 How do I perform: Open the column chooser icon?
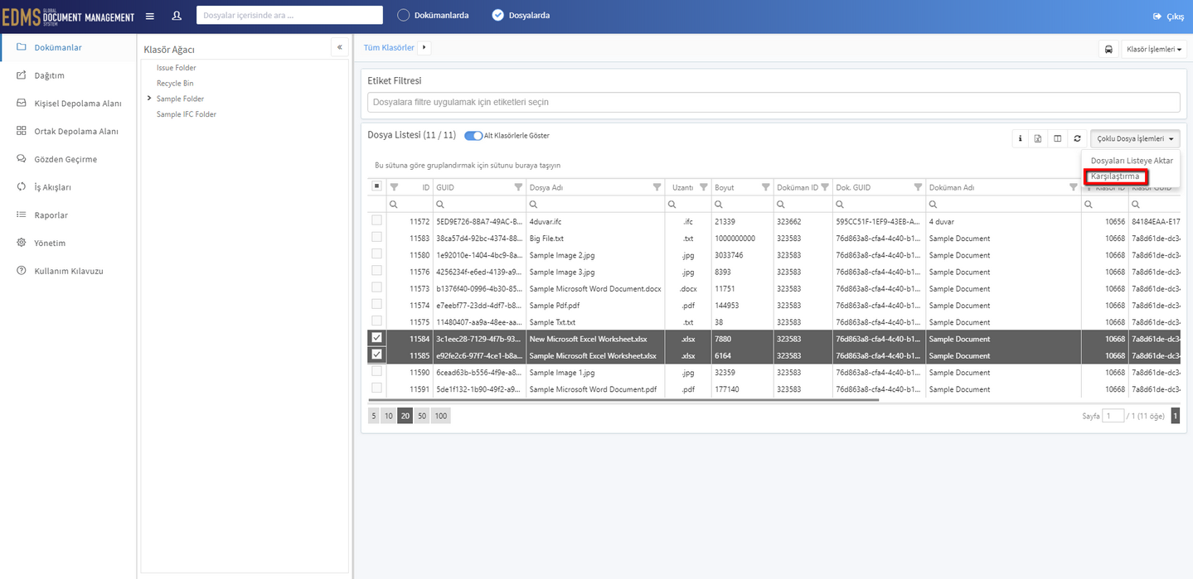(1057, 138)
